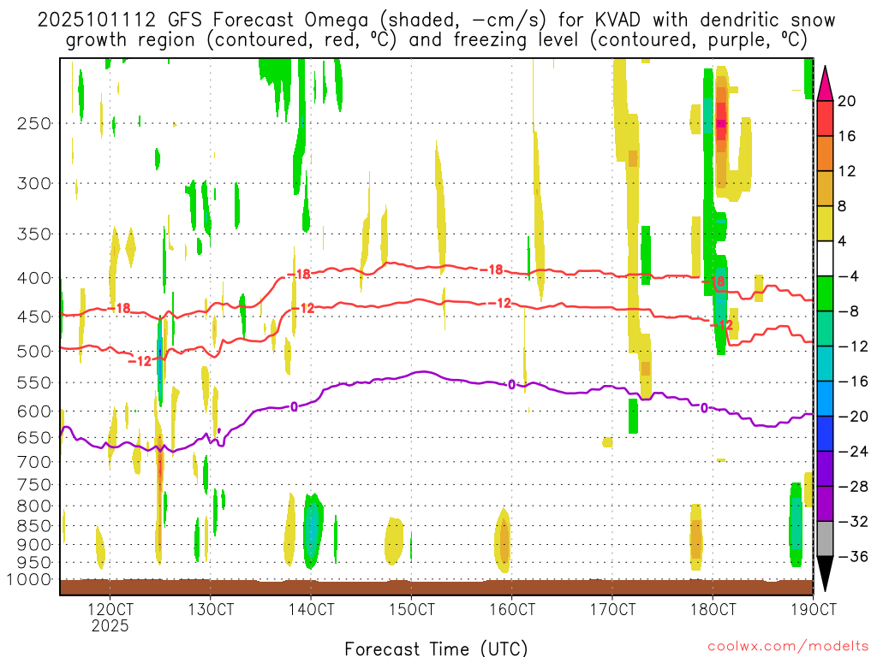
Task: Click the 190CT time axis label
Action: click(x=814, y=609)
